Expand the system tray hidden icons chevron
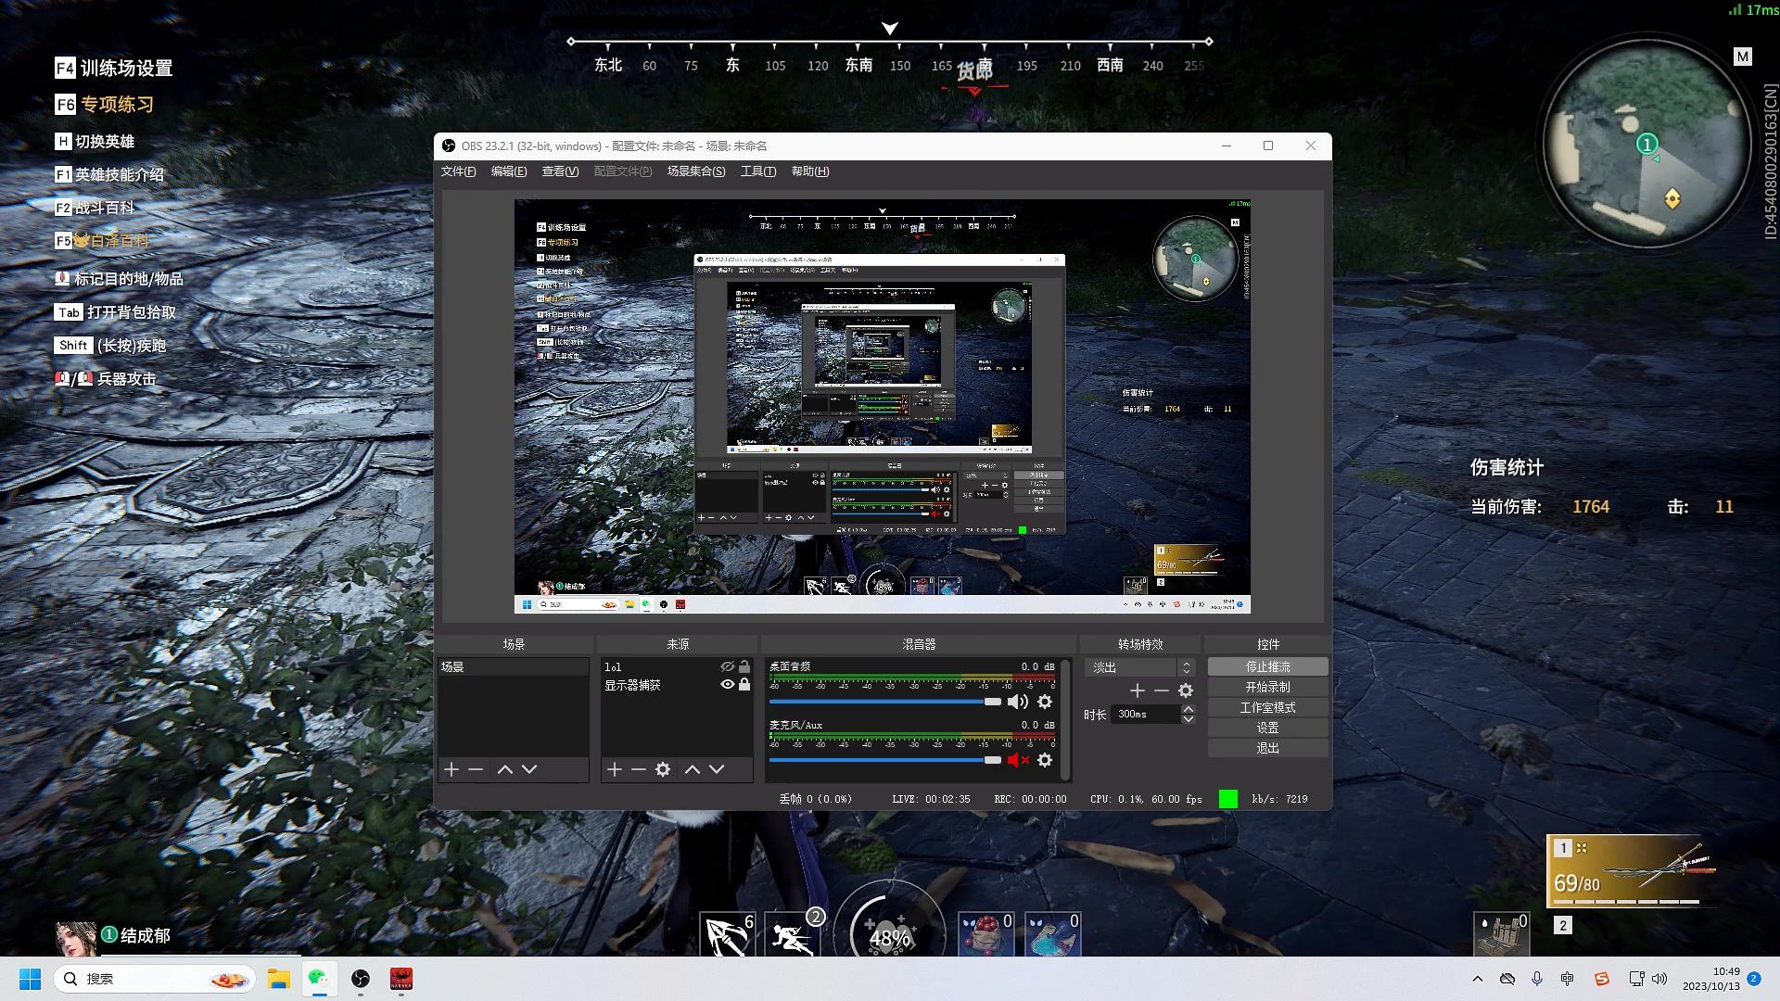 [x=1478, y=979]
